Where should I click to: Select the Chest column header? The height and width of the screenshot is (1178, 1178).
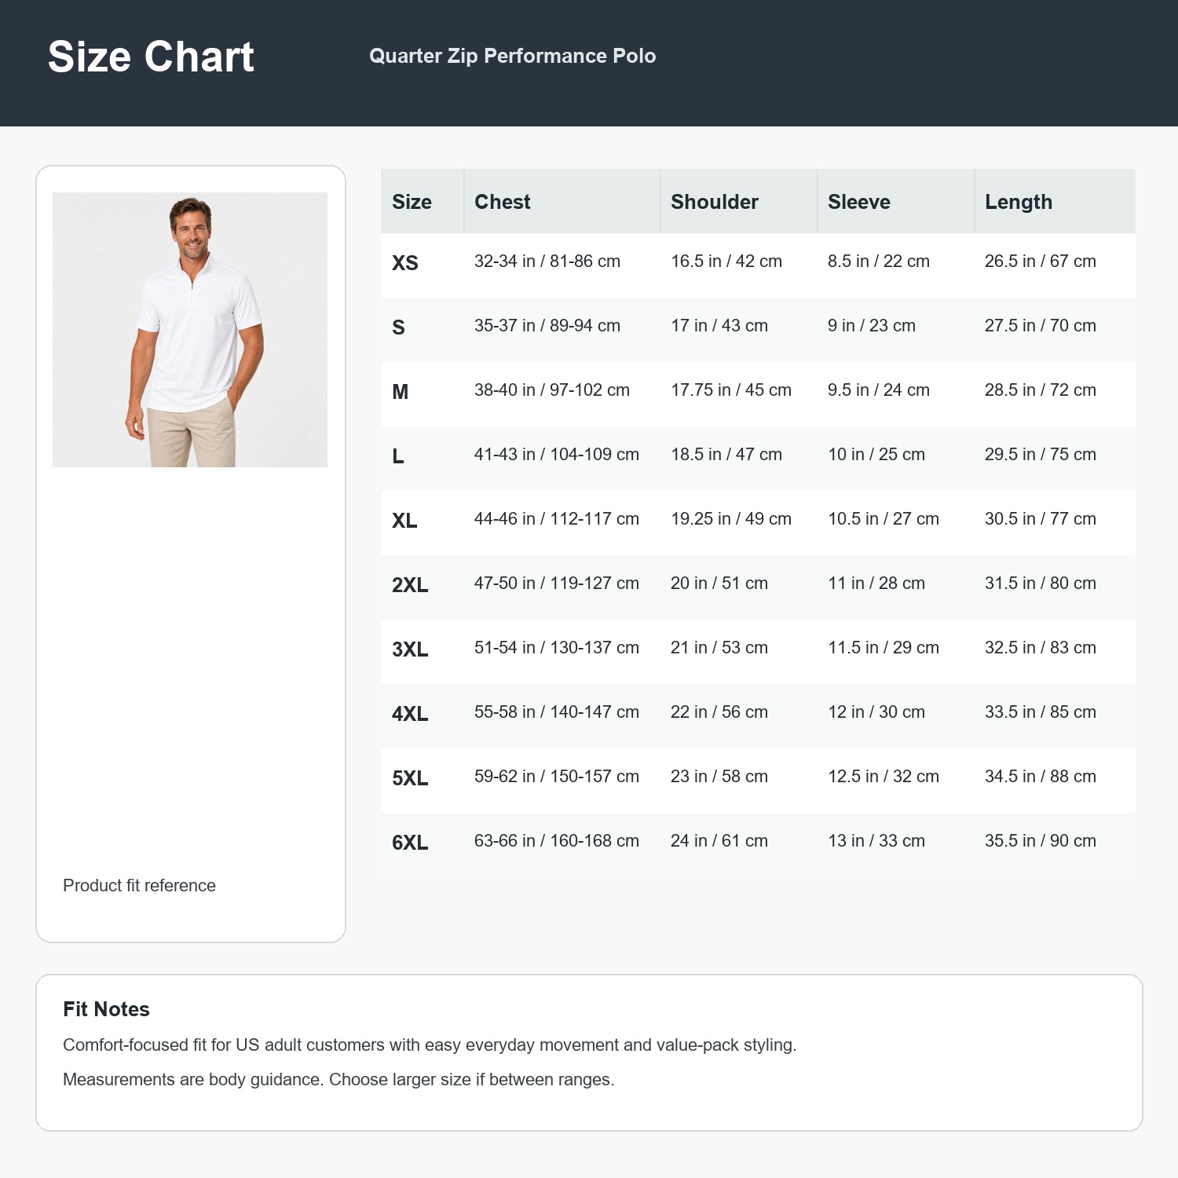(503, 202)
